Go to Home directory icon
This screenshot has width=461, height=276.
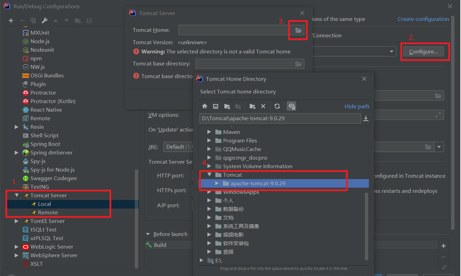click(205, 106)
